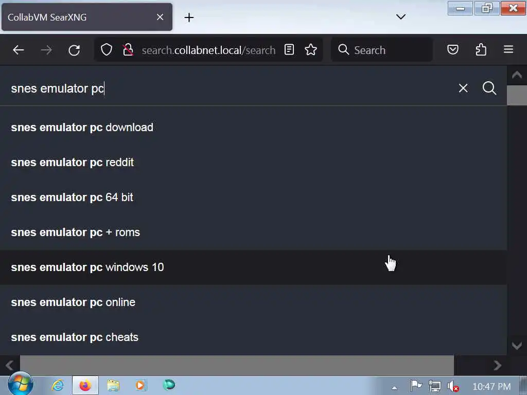This screenshot has width=527, height=395.
Task: Open the Extensions puzzle icon
Action: pyautogui.click(x=481, y=50)
